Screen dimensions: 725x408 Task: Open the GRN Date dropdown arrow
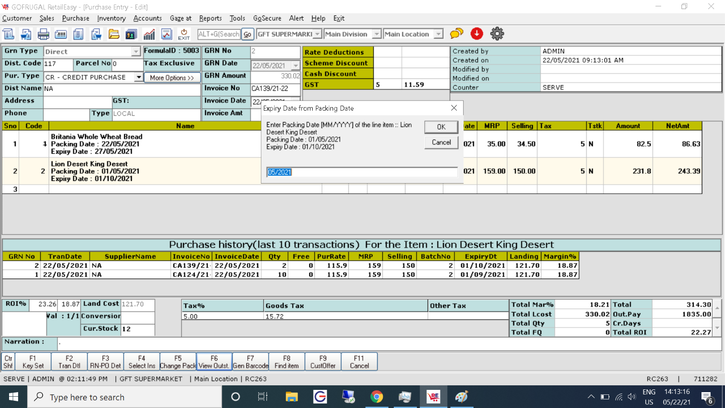click(295, 66)
